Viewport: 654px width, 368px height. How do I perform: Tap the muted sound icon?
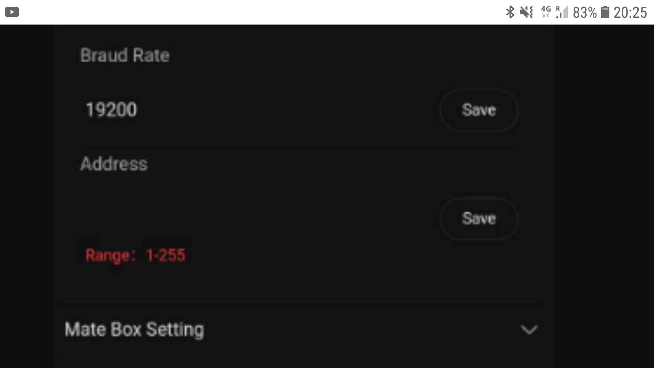tap(526, 12)
